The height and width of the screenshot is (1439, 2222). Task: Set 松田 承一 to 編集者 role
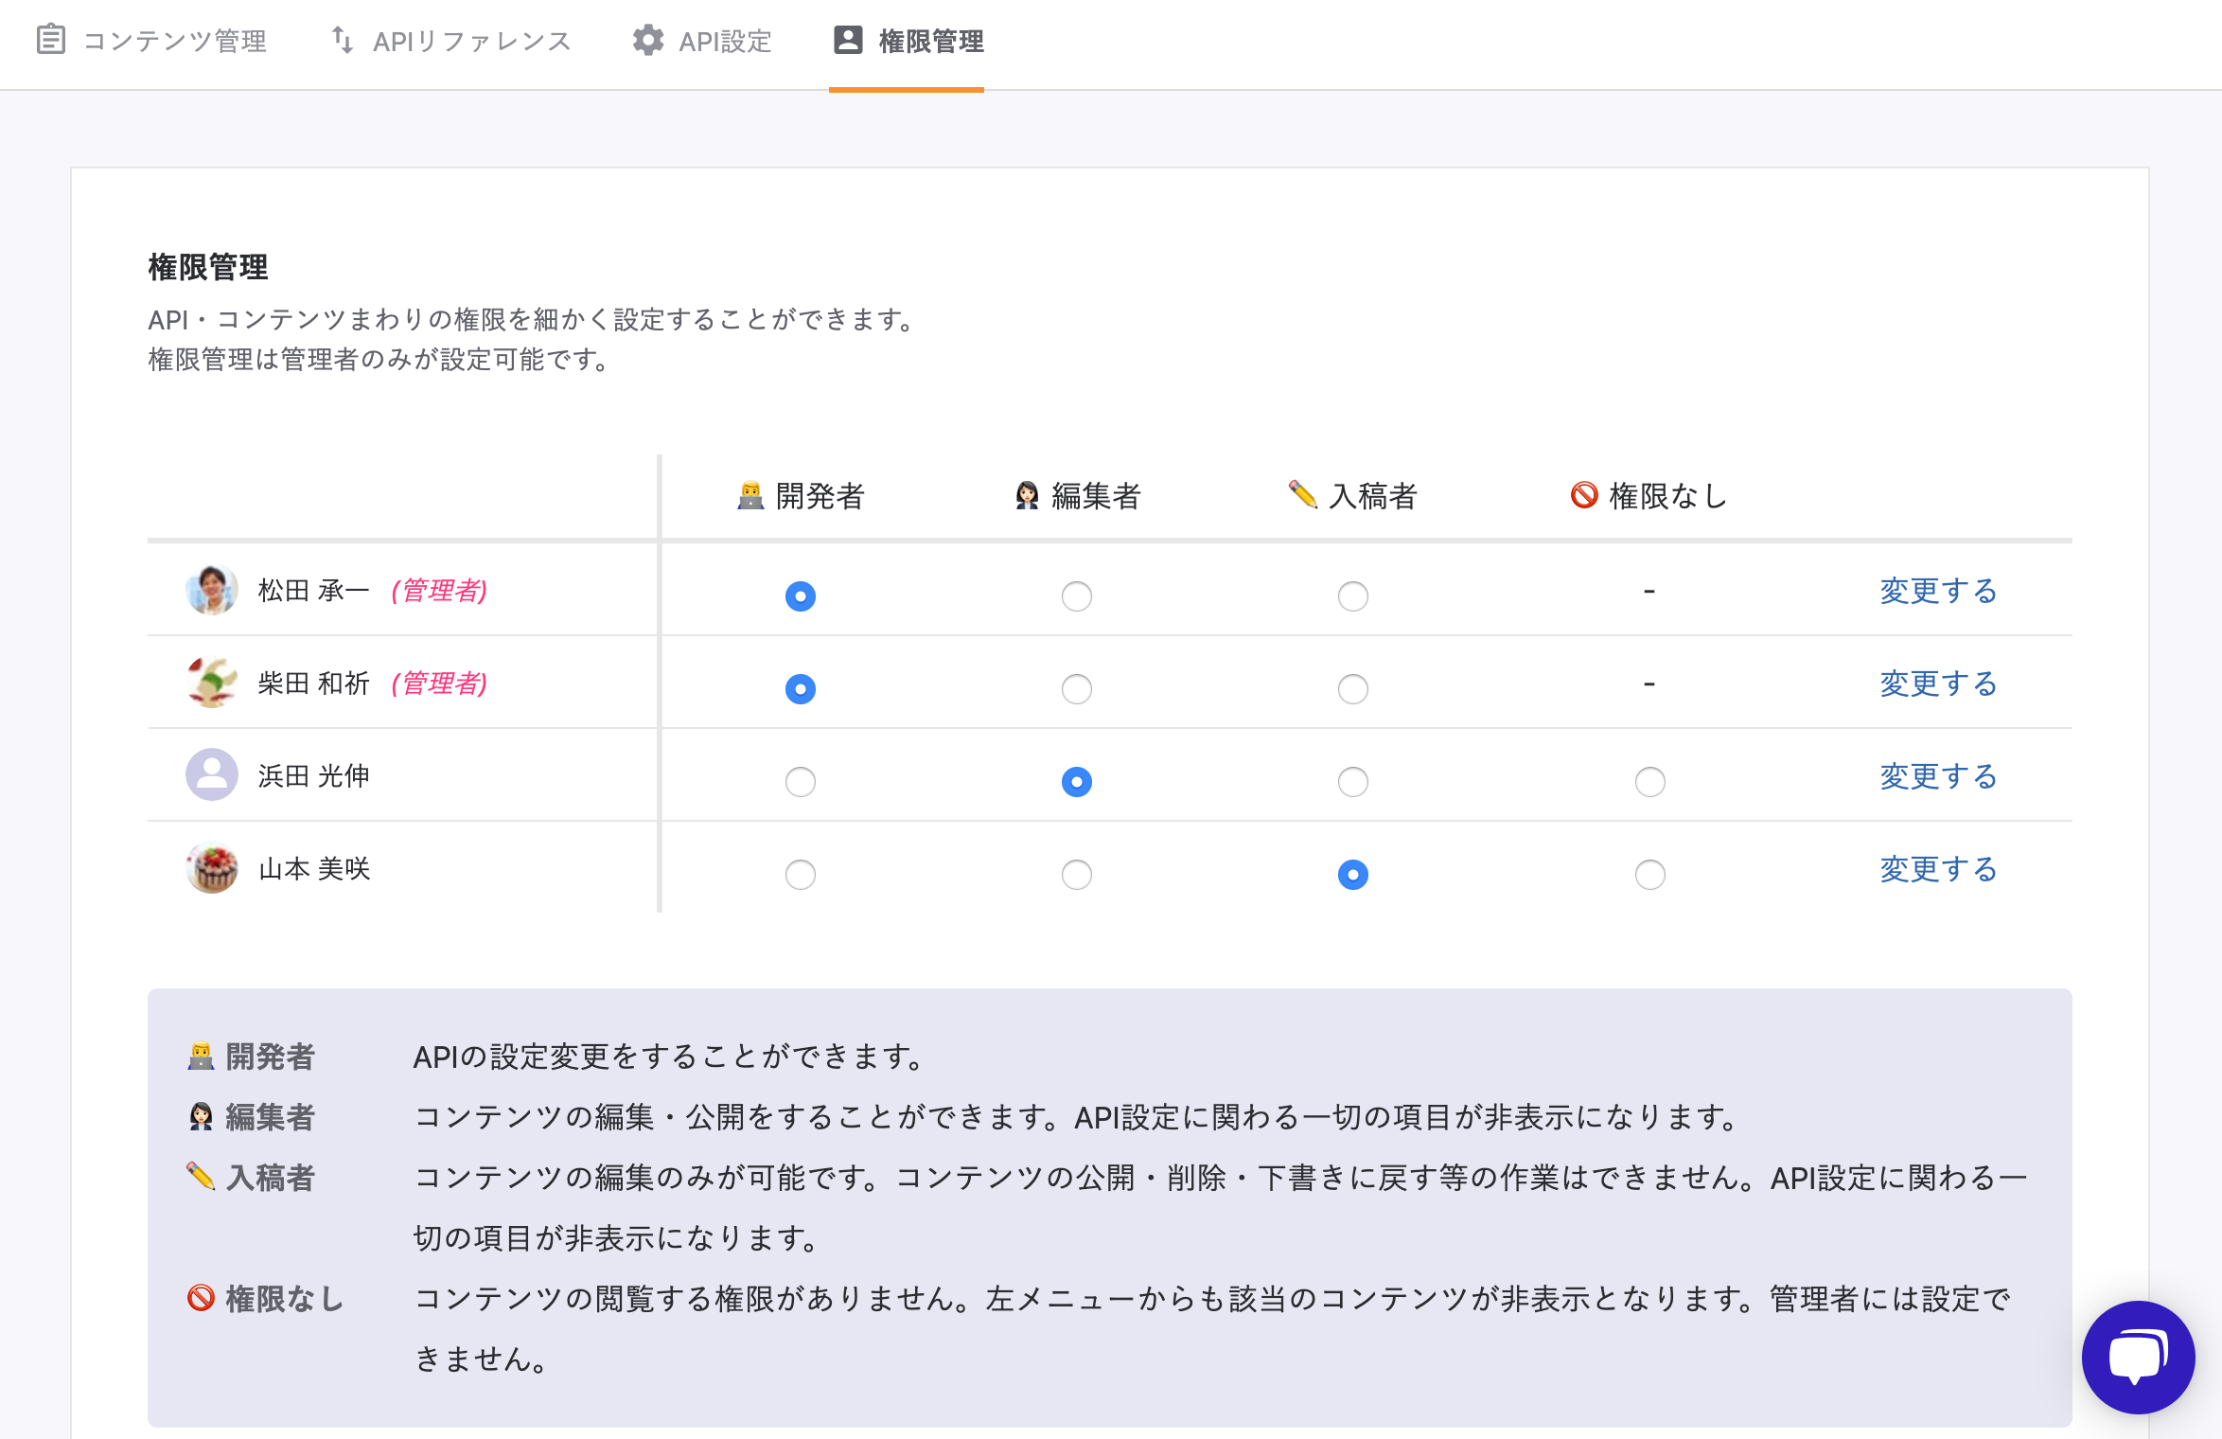pyautogui.click(x=1077, y=596)
